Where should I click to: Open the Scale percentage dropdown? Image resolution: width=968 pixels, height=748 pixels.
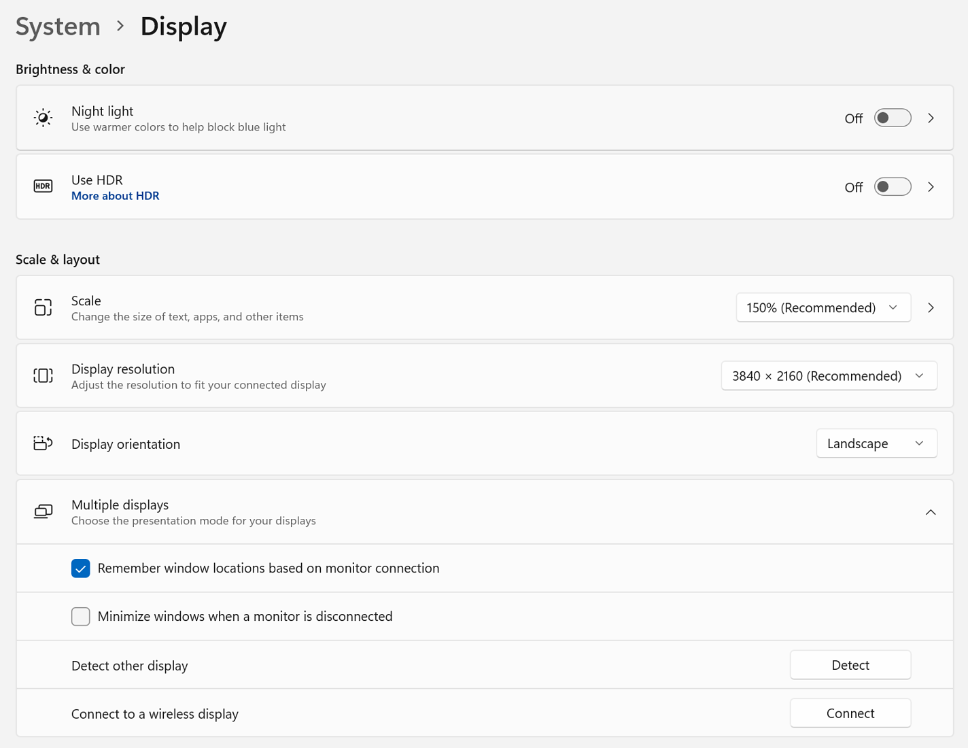823,307
